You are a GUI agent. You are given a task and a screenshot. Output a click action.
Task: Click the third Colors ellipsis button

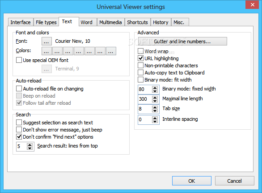click(68, 51)
